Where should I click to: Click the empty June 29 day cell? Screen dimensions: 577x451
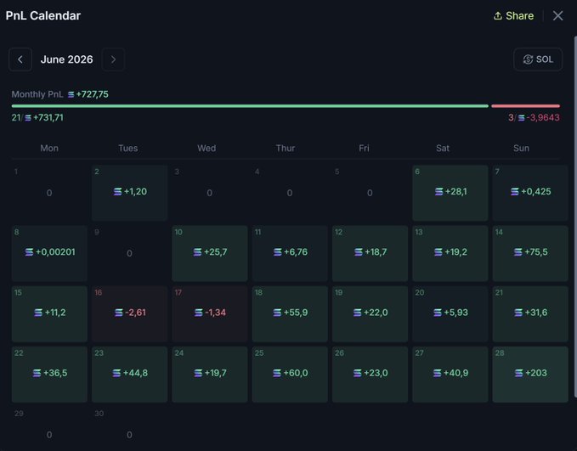coord(49,429)
